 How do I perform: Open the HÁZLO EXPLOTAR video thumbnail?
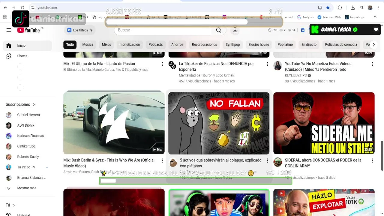pyautogui.click(x=324, y=202)
